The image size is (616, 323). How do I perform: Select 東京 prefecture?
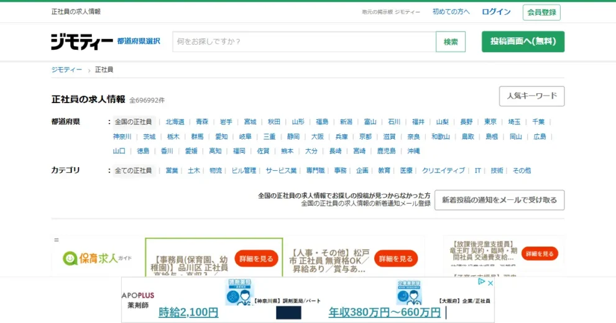(x=490, y=122)
